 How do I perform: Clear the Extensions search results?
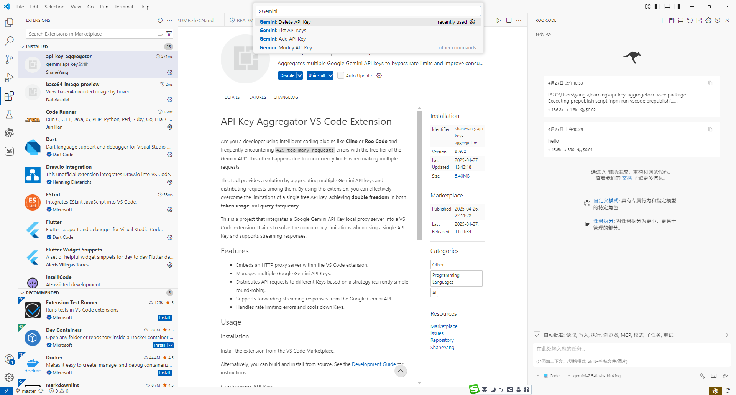[161, 34]
